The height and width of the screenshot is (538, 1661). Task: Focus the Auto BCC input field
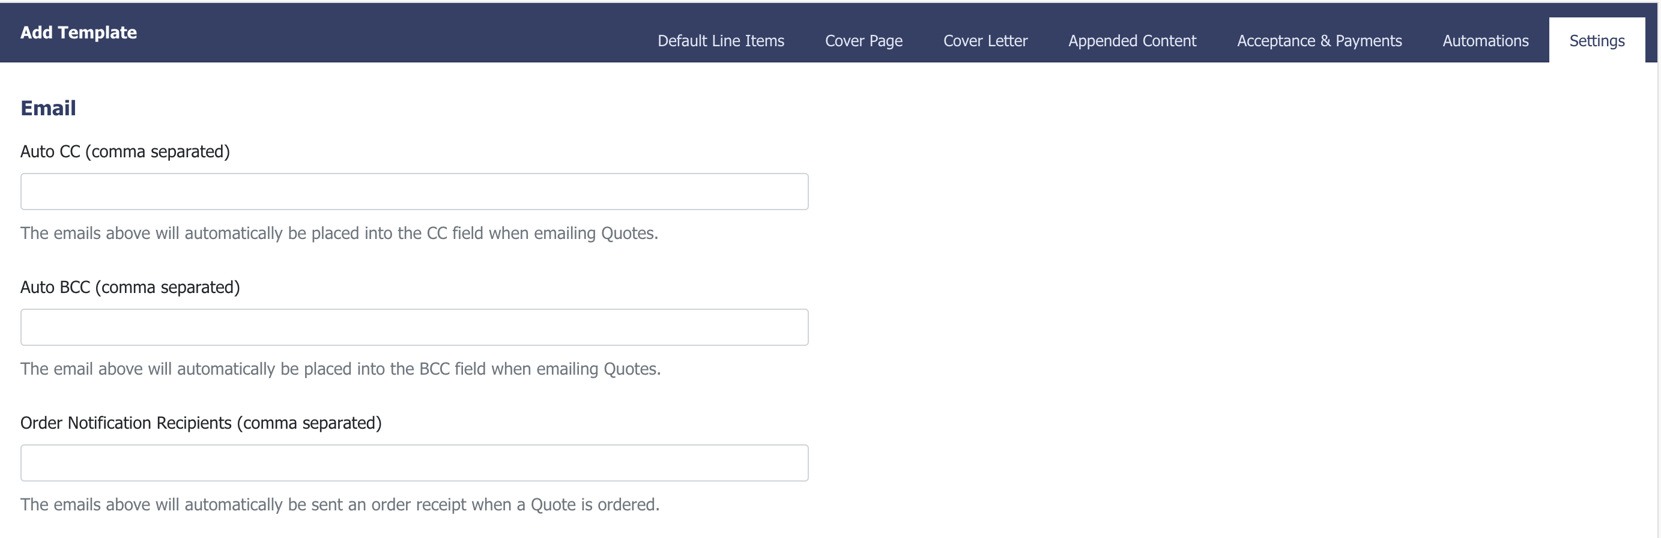point(414,327)
